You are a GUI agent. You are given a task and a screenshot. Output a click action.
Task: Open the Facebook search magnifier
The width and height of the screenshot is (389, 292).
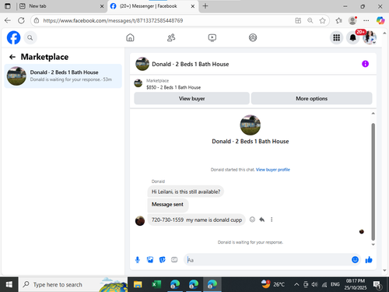(x=30, y=38)
